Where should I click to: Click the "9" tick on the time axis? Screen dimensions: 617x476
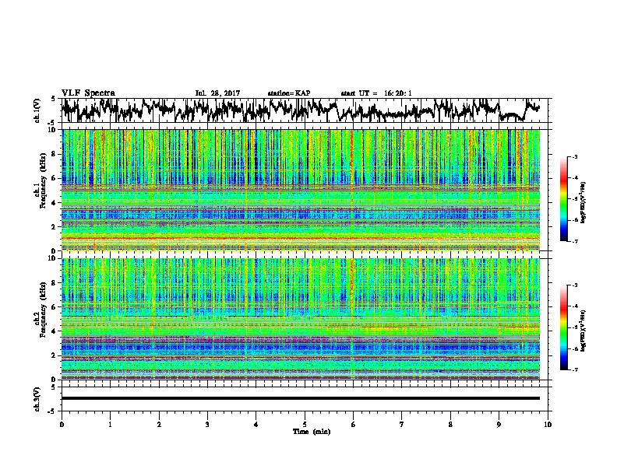coord(499,425)
